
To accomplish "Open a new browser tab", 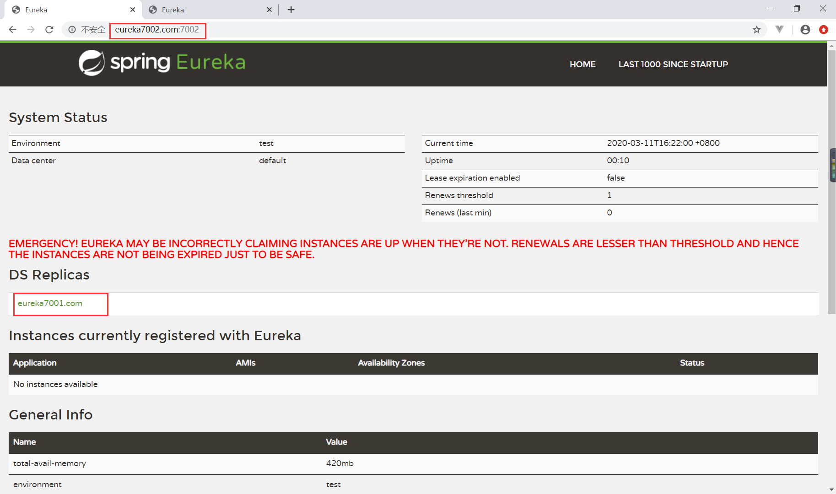I will point(291,10).
